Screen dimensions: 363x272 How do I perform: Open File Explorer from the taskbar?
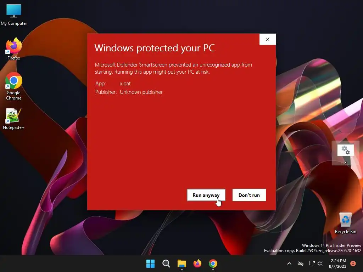pyautogui.click(x=182, y=263)
